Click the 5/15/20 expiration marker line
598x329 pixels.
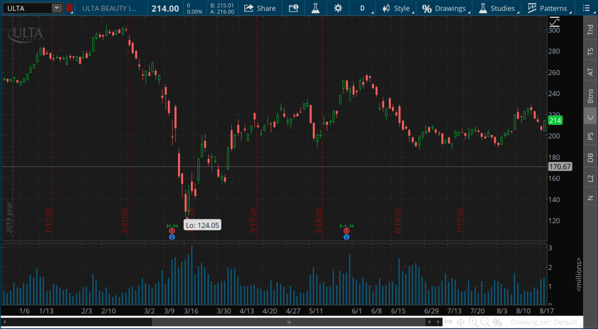pyautogui.click(x=322, y=129)
